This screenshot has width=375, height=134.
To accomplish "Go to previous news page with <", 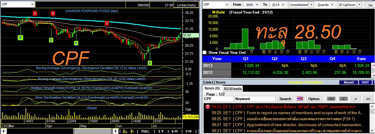I will tap(343, 99).
